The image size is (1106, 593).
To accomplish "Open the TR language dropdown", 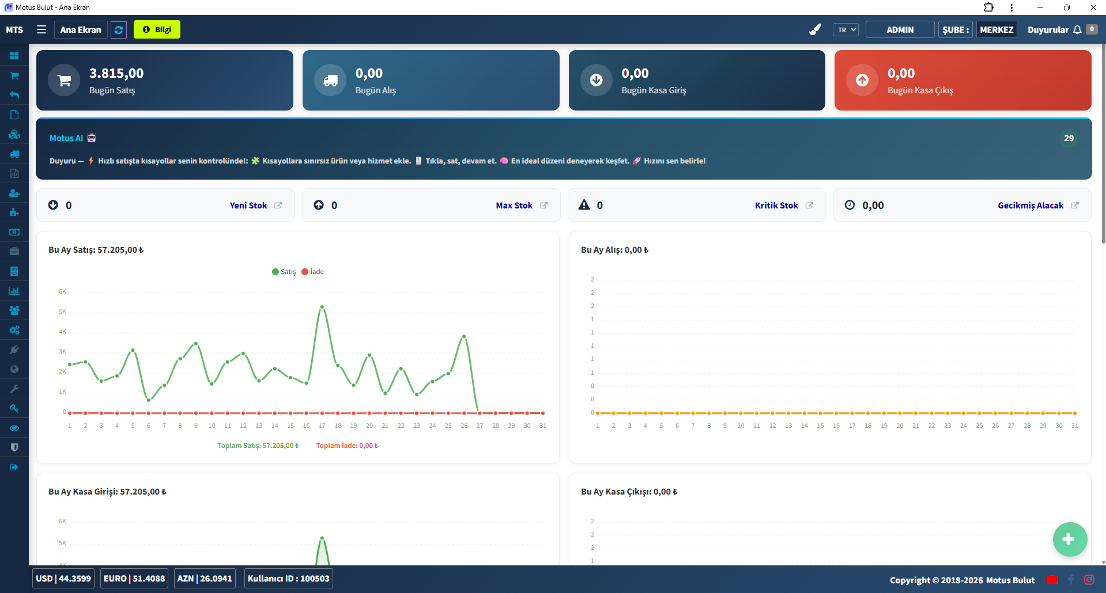I will 845,30.
